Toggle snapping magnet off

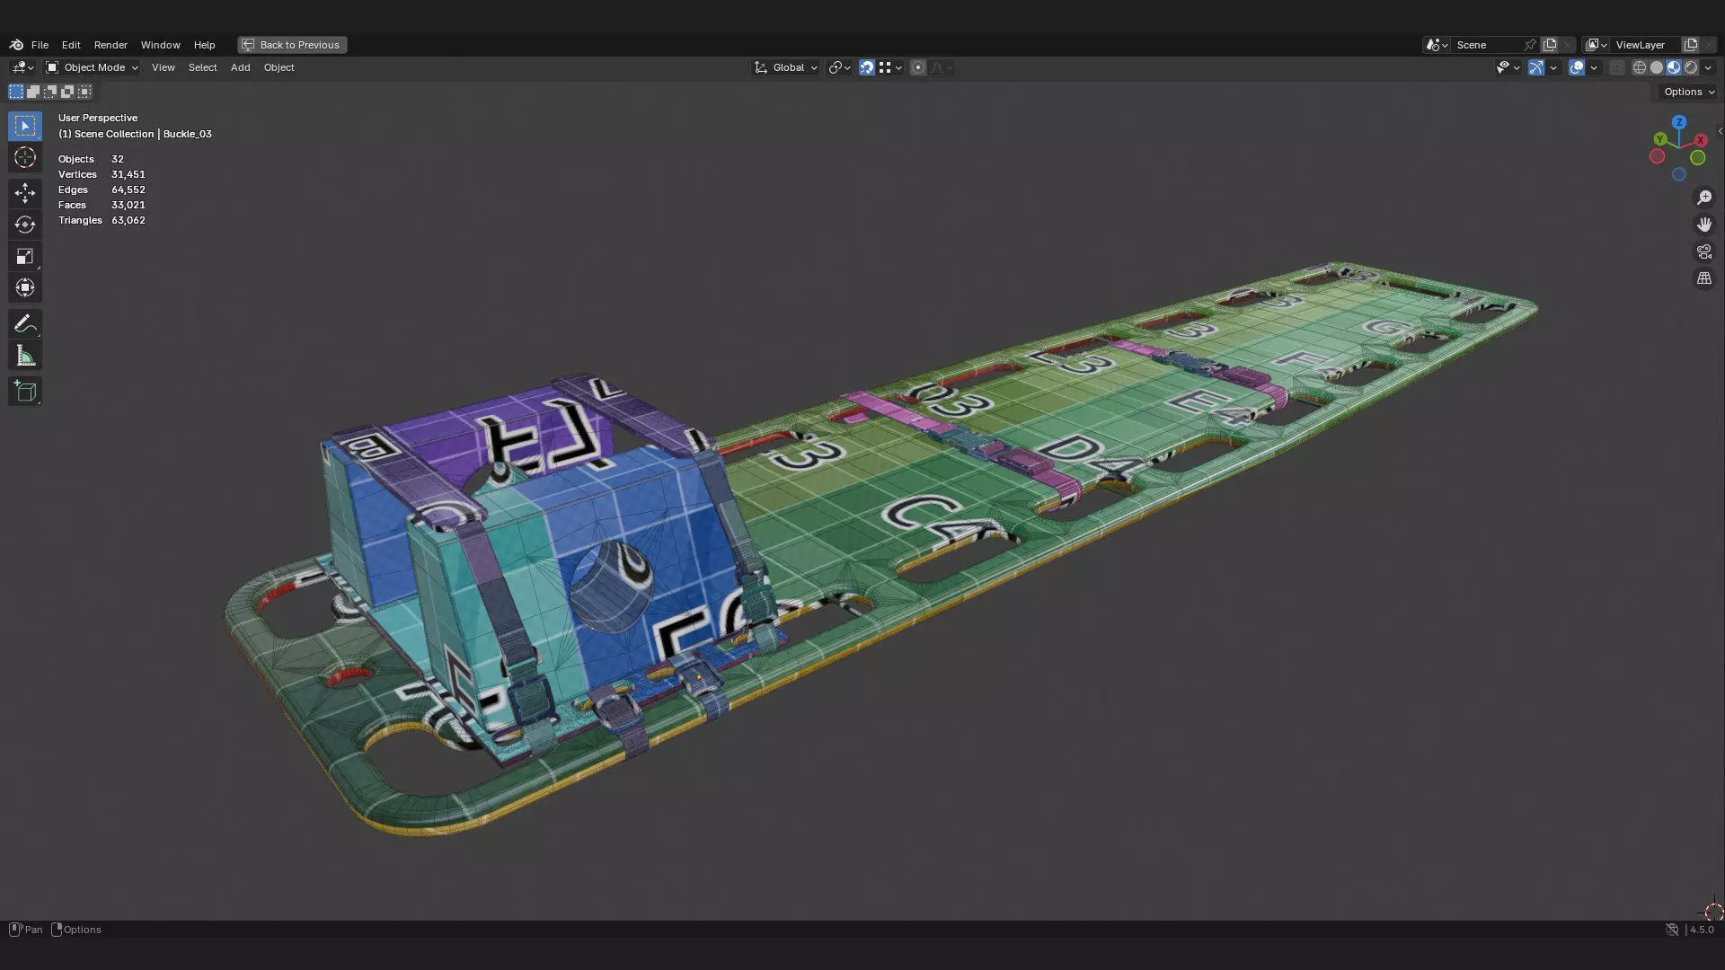[866, 67]
